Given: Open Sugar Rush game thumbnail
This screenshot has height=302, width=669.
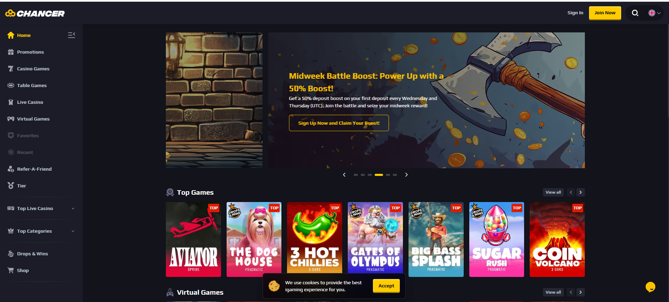Looking at the screenshot, I should coord(497,240).
